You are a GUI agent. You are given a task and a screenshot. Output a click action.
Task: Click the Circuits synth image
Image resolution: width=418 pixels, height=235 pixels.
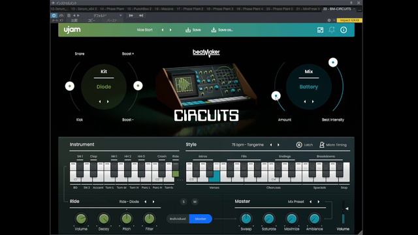coord(206,86)
